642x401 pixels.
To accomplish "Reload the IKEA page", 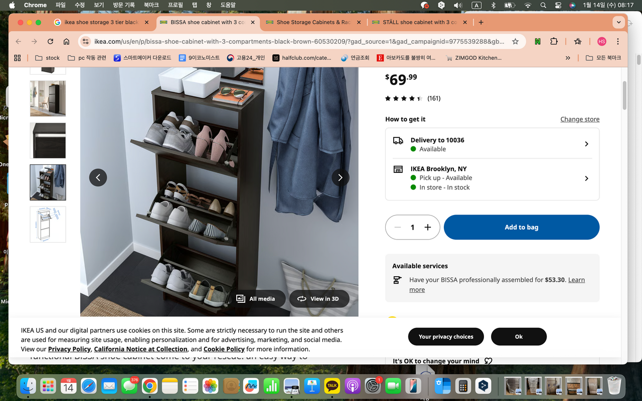I will [50, 42].
